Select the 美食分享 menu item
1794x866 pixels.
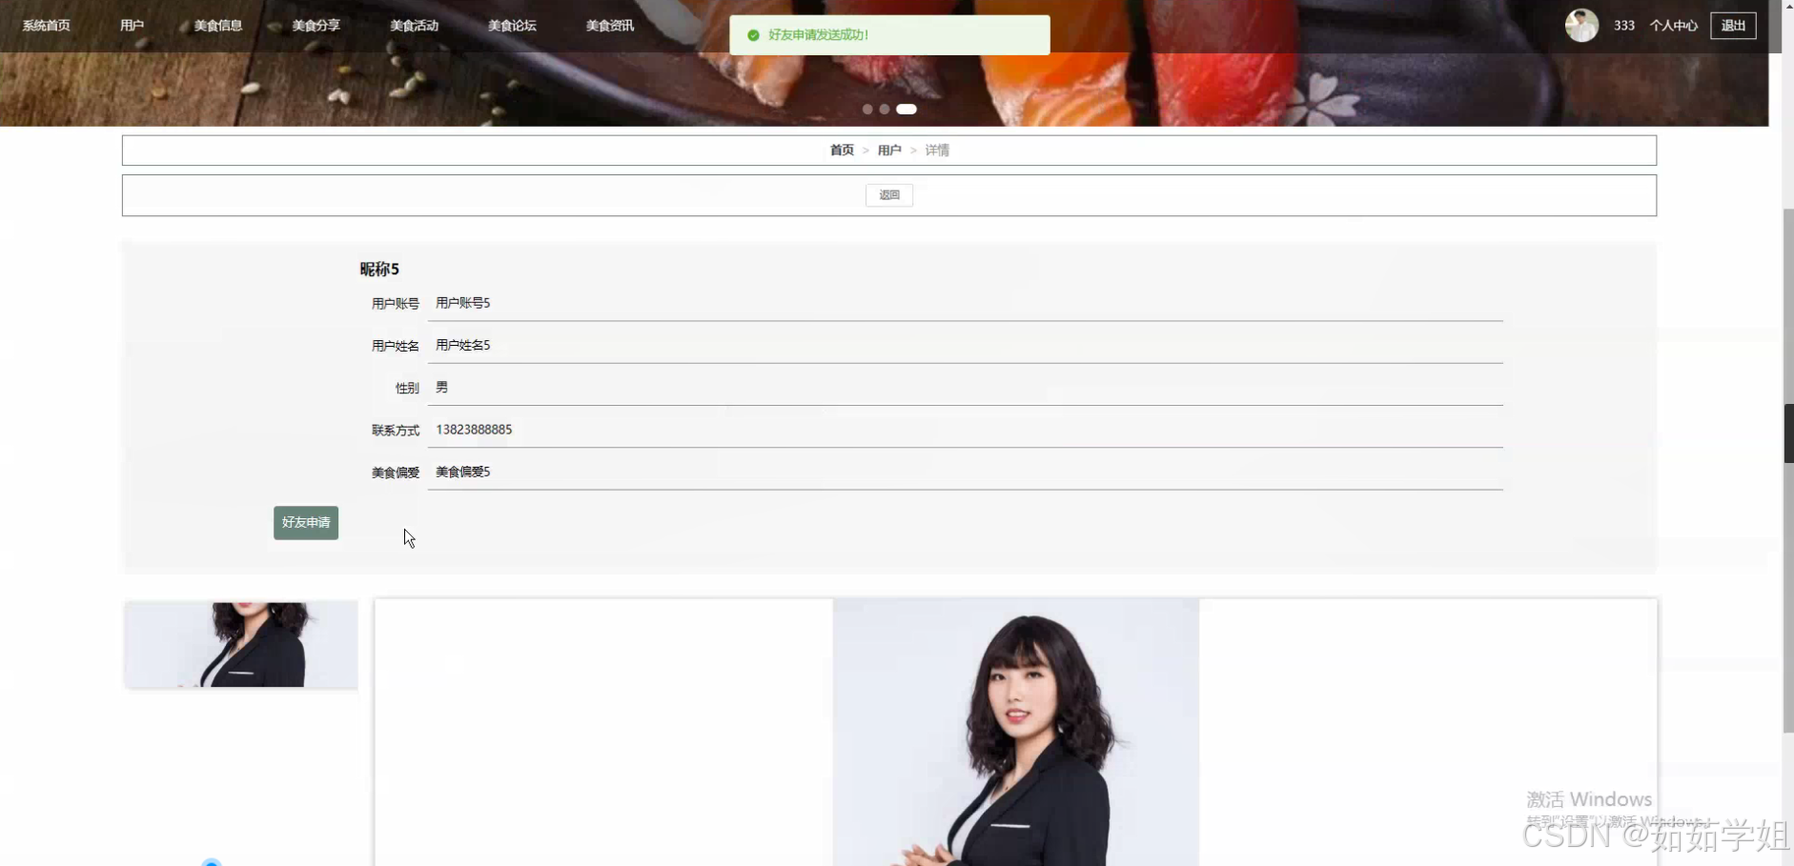click(316, 26)
